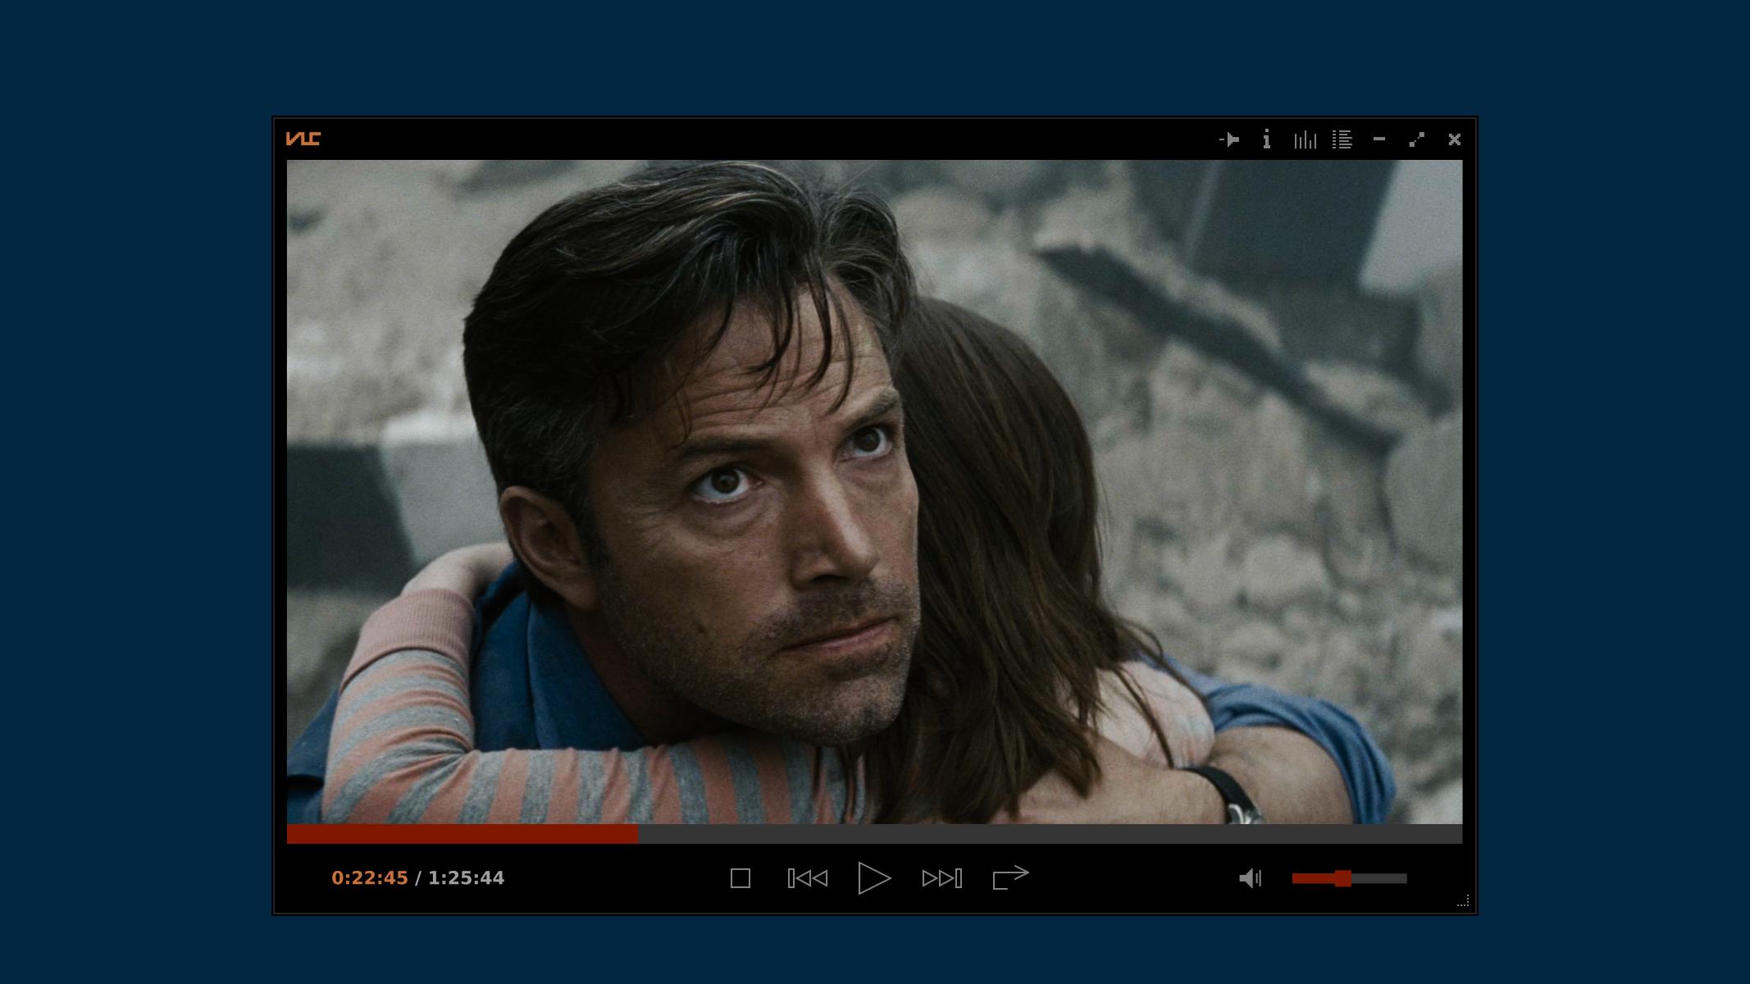1750x984 pixels.
Task: Minimize the VLC window
Action: (1379, 139)
